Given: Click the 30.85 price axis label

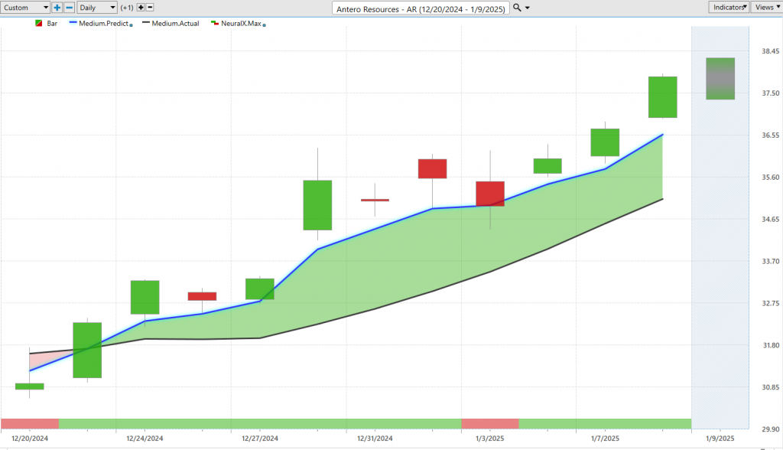Looking at the screenshot, I should click(770, 387).
